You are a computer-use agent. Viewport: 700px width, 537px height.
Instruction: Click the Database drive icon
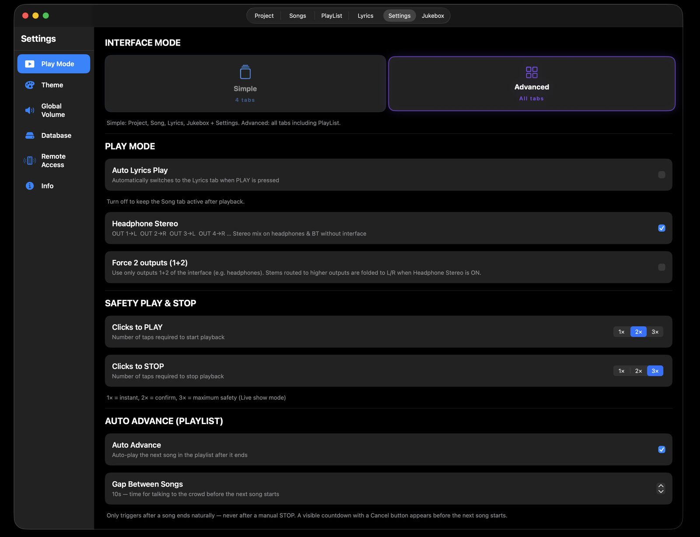[x=30, y=136]
